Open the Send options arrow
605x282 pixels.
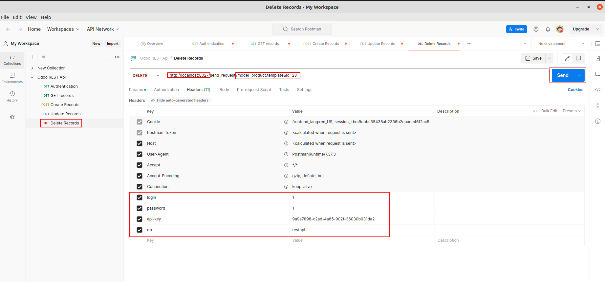579,75
